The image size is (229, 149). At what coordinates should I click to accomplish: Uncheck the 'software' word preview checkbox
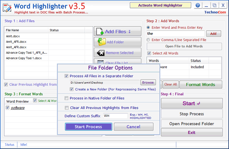pos(8,108)
